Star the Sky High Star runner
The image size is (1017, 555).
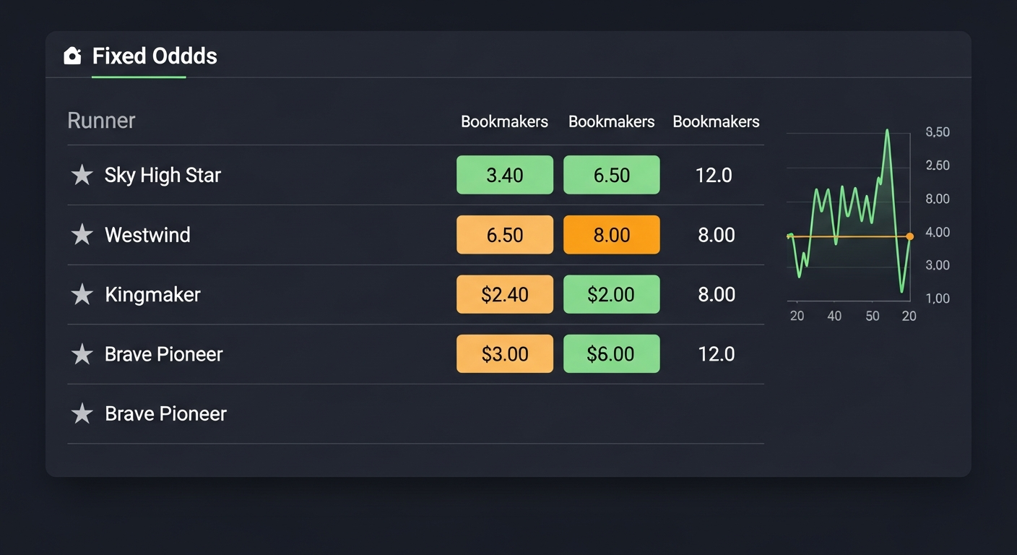point(82,175)
